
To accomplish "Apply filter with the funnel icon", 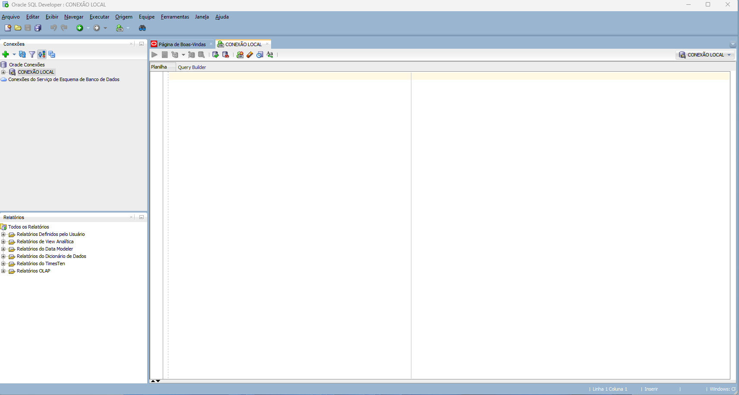I will click(x=32, y=54).
